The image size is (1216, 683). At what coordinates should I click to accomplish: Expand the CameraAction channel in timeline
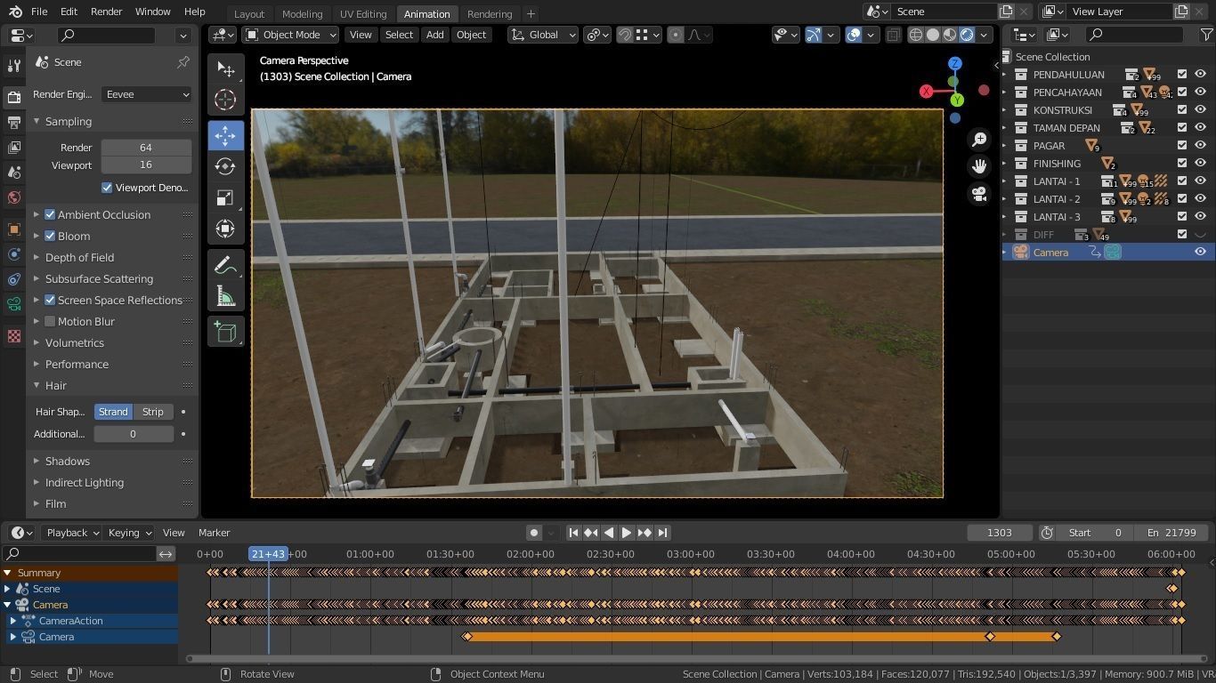pos(13,621)
